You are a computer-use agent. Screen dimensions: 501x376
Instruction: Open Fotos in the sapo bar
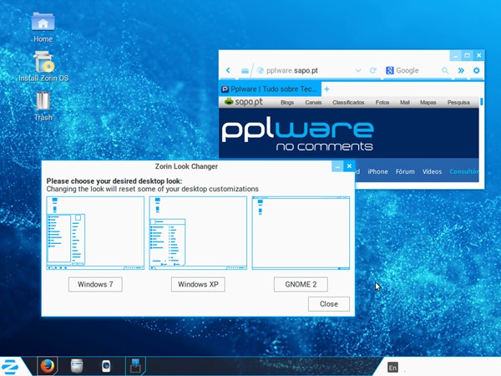click(x=382, y=102)
